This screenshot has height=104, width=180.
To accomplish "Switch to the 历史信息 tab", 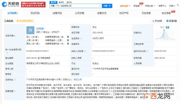I will point(146,13).
